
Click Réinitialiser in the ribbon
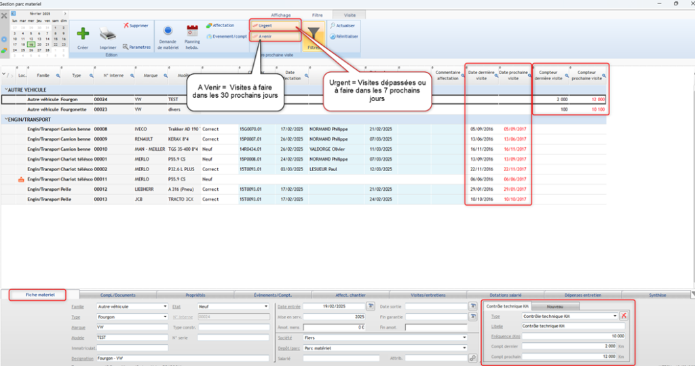coord(344,37)
